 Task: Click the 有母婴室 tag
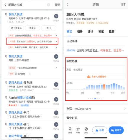[81, 23]
